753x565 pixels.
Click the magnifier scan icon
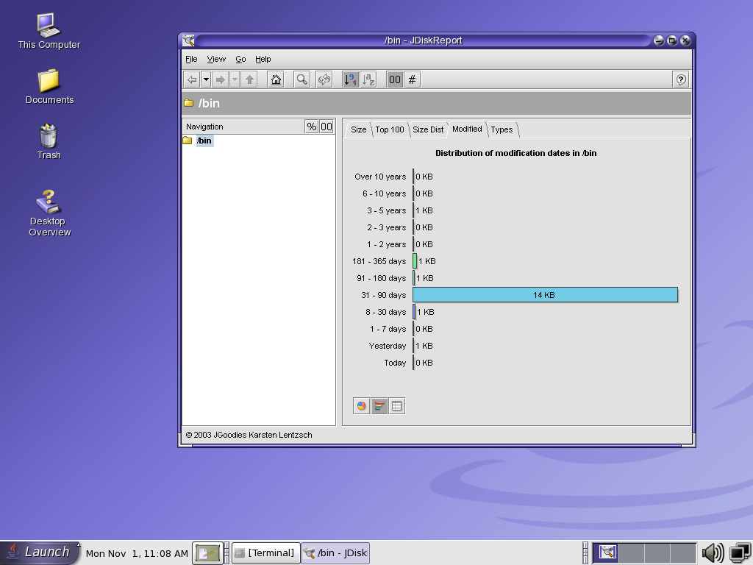point(302,79)
